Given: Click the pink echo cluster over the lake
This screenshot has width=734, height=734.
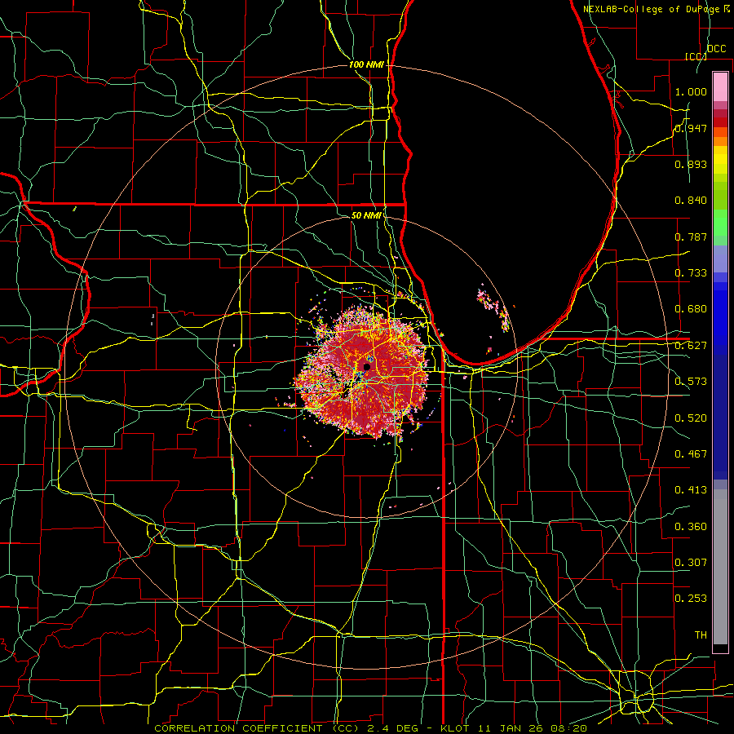Looking at the screenshot, I should pyautogui.click(x=493, y=308).
